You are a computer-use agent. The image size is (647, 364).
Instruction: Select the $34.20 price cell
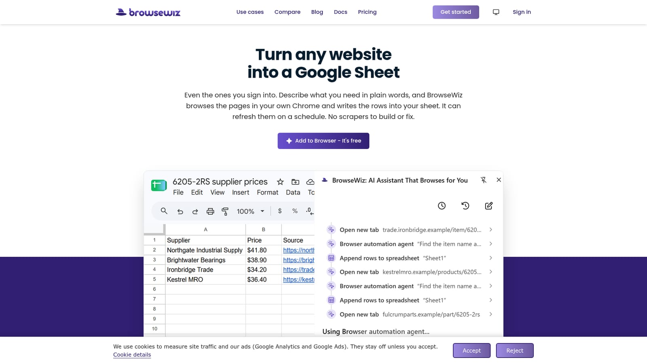click(x=264, y=270)
